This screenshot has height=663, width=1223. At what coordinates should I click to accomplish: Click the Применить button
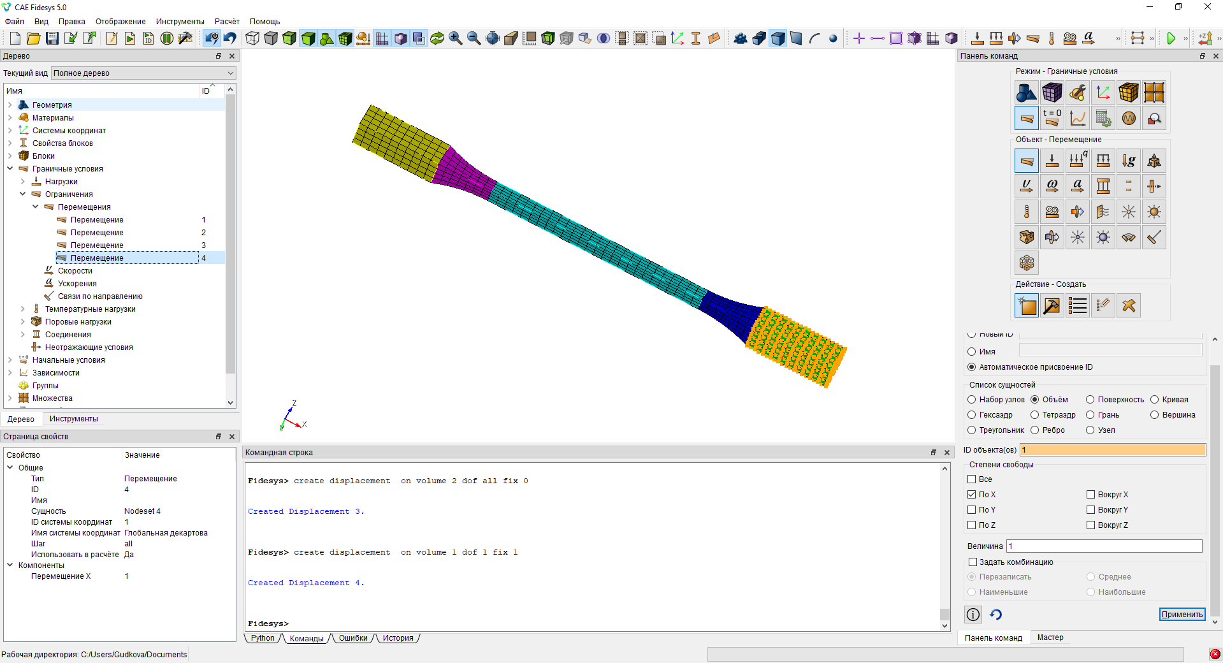pos(1182,615)
